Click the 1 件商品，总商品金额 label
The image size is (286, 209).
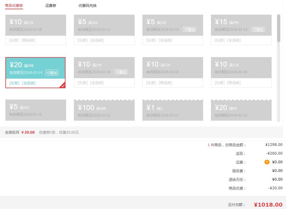click(227, 145)
